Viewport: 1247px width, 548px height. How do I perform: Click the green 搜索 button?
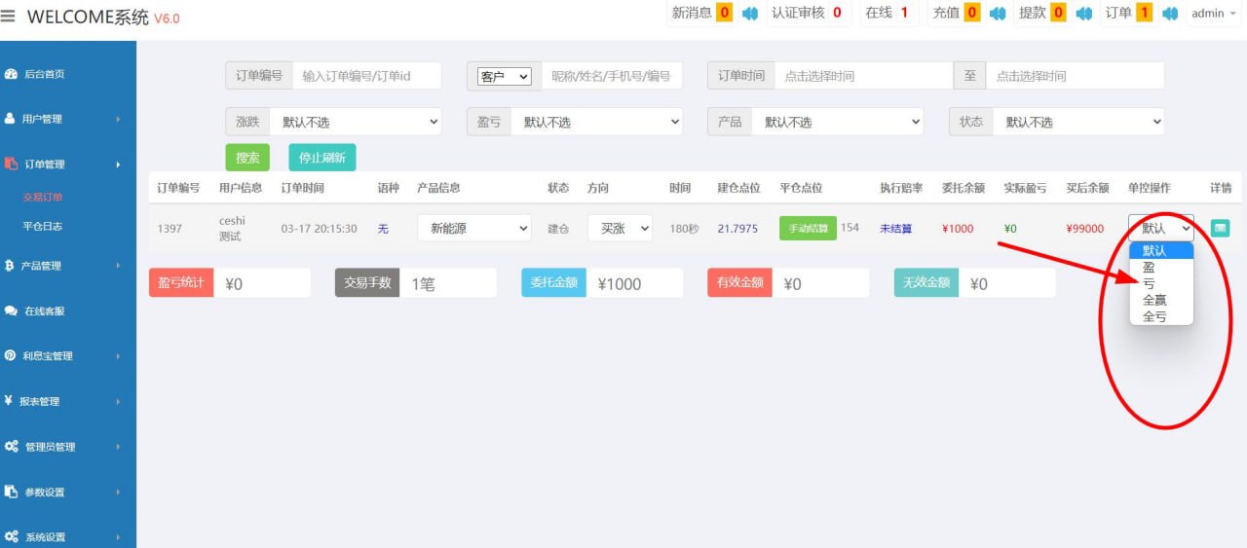[247, 158]
